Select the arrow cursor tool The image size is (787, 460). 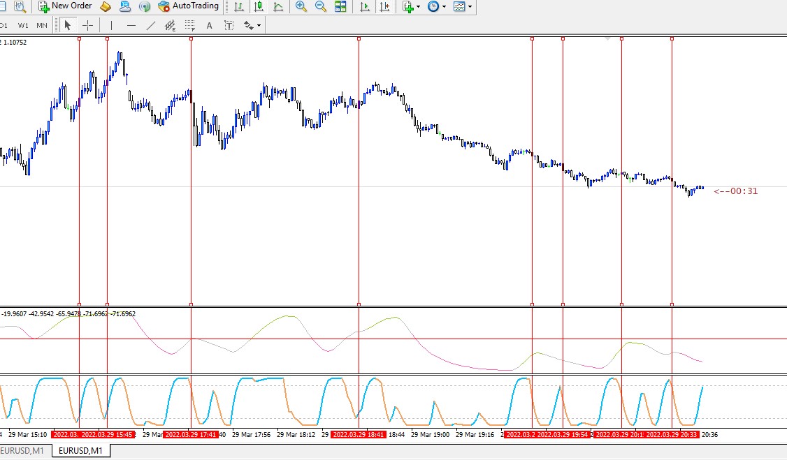[x=68, y=25]
